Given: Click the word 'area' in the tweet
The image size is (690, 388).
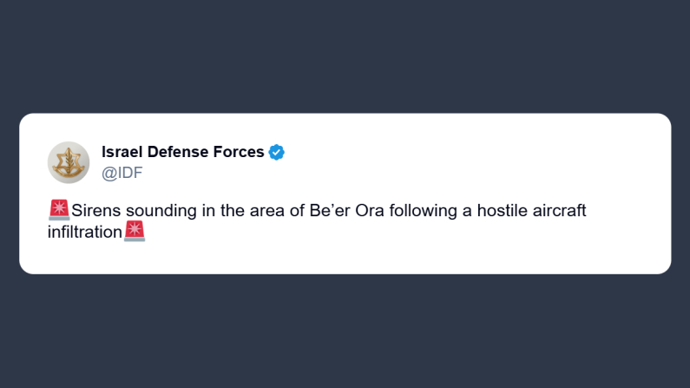Looking at the screenshot, I should point(267,211).
